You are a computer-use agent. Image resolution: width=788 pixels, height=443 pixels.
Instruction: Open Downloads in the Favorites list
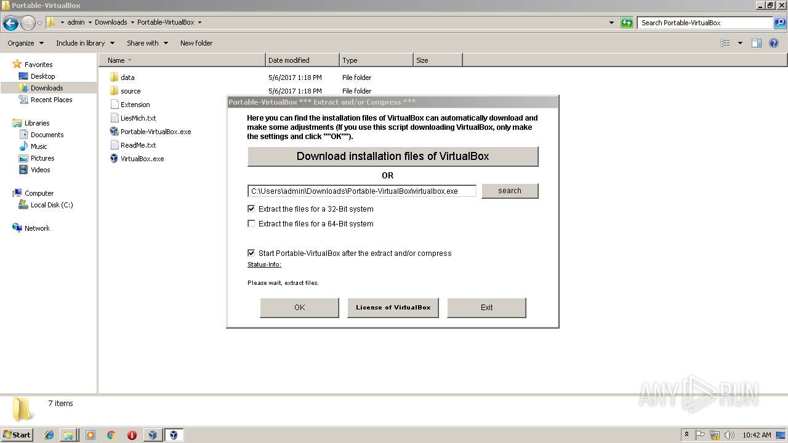(47, 88)
